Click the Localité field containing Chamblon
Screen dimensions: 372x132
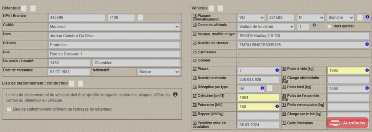tap(136, 63)
